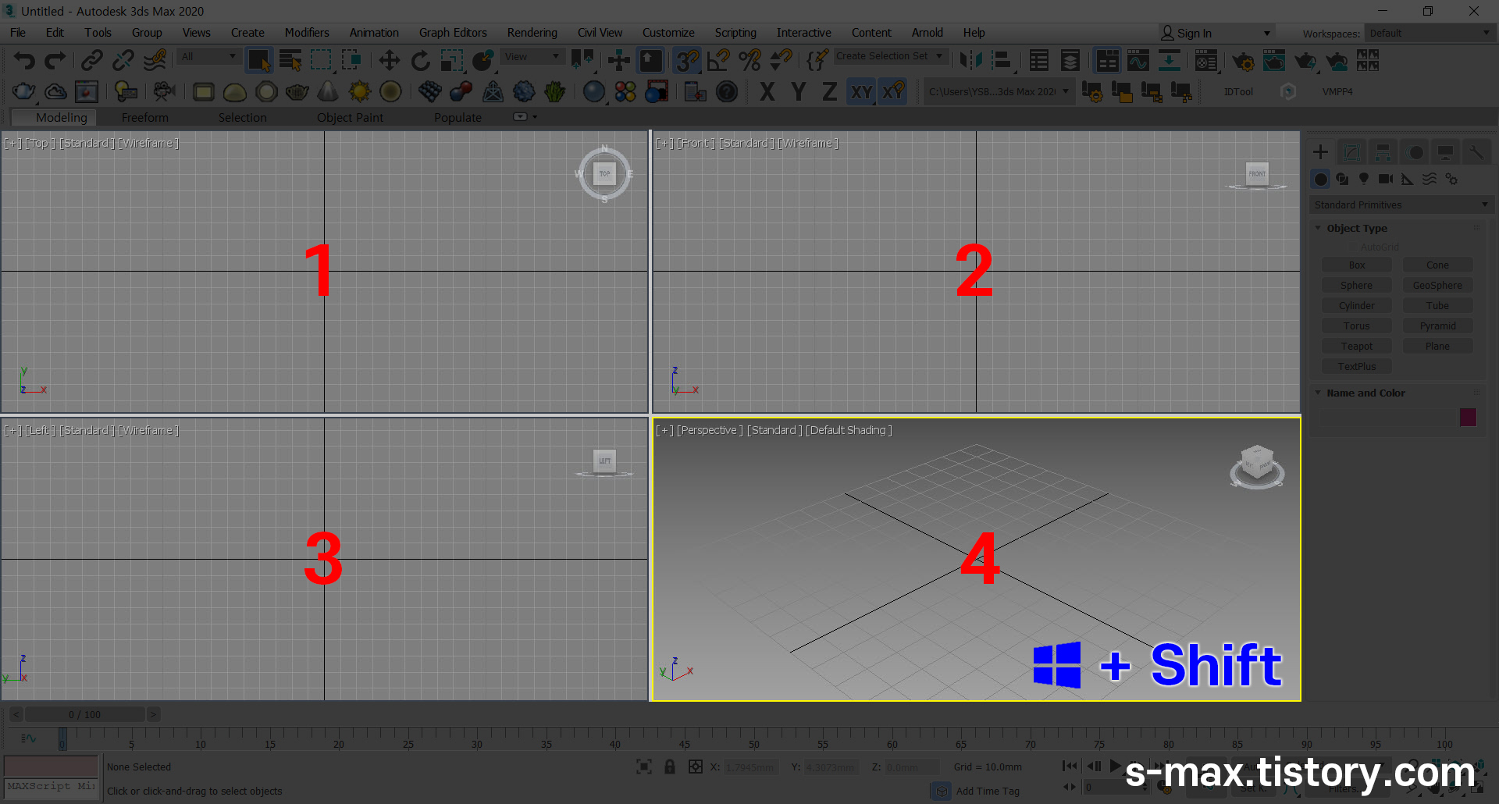Open the Hierarchy panel icon
Viewport: 1499px width, 804px height.
[1383, 152]
